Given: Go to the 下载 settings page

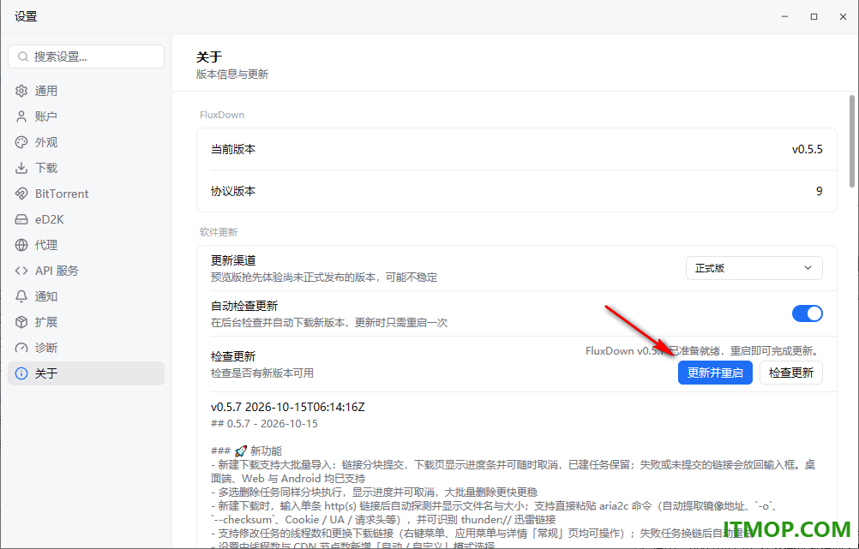Looking at the screenshot, I should 86,168.
